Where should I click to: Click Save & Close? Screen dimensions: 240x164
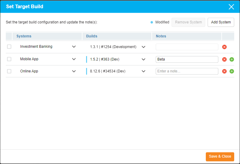pyautogui.click(x=220, y=156)
